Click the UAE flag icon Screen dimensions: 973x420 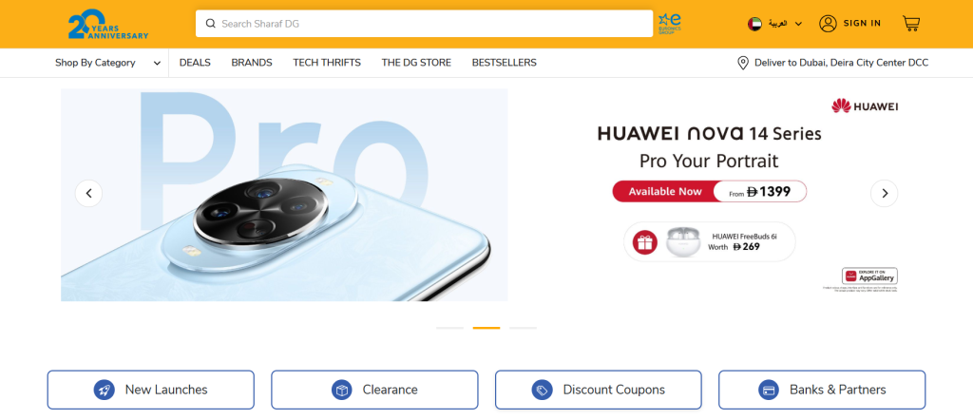754,24
